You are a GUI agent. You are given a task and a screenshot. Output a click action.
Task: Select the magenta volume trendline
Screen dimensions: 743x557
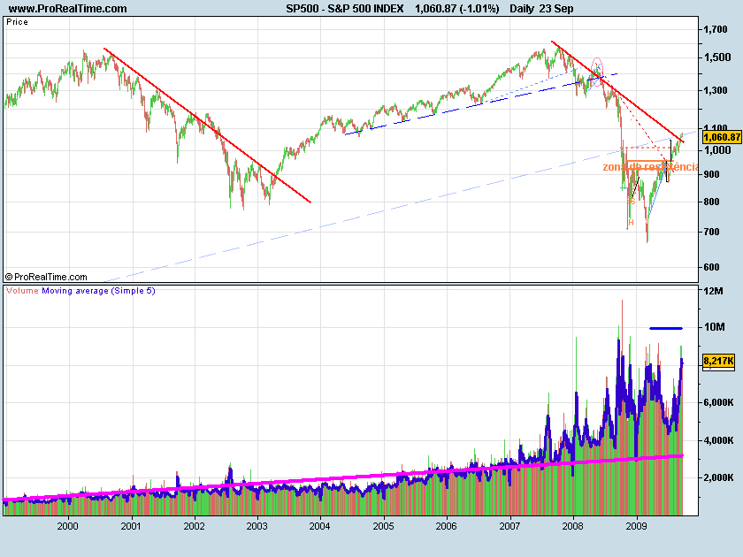(342, 478)
